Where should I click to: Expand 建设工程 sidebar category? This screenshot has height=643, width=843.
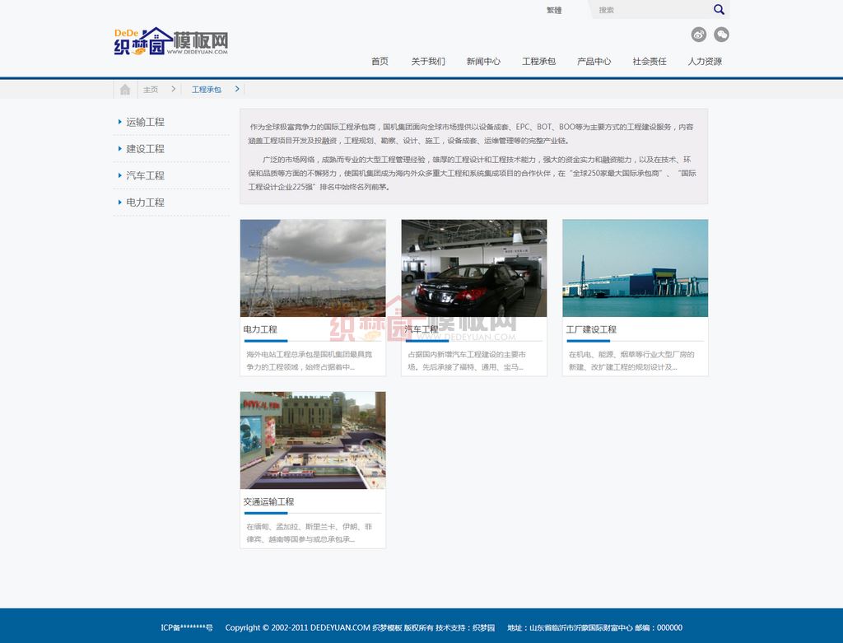click(145, 149)
